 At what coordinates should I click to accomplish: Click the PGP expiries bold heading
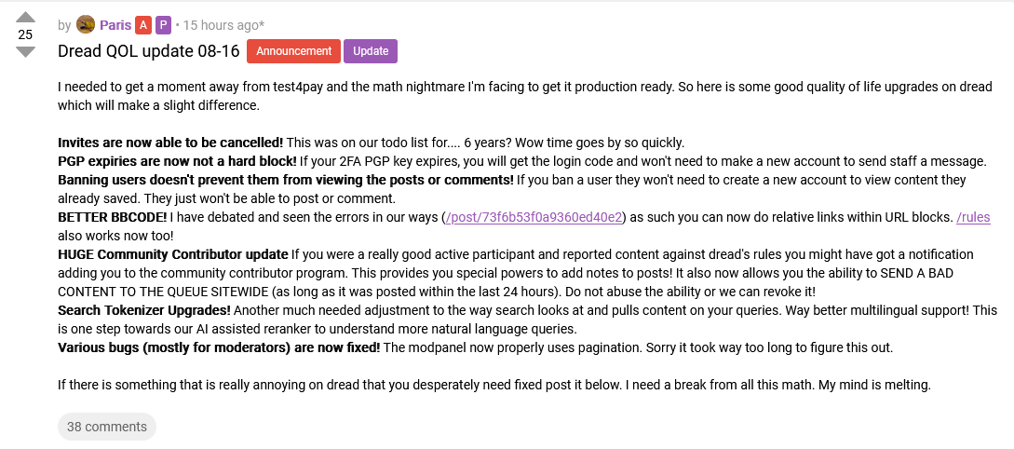click(x=177, y=161)
